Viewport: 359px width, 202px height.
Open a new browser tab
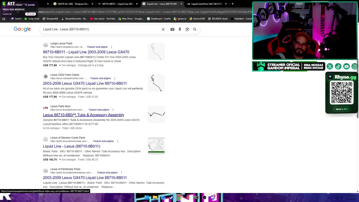point(233,4)
